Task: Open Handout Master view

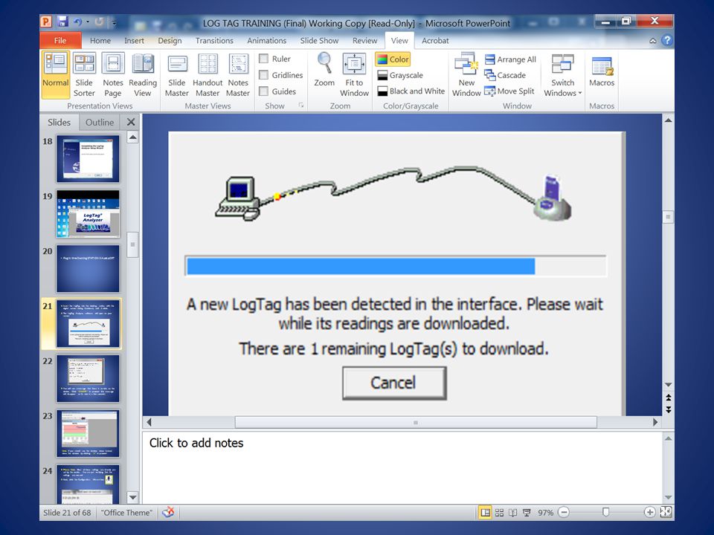Action: coord(208,74)
